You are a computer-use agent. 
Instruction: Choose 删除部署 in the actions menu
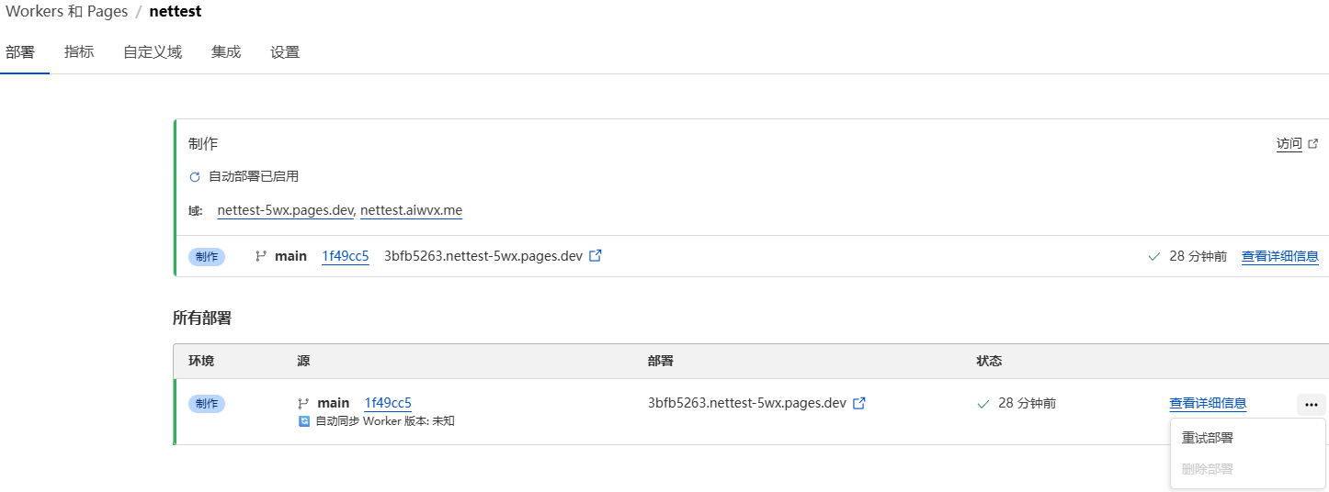[1208, 469]
